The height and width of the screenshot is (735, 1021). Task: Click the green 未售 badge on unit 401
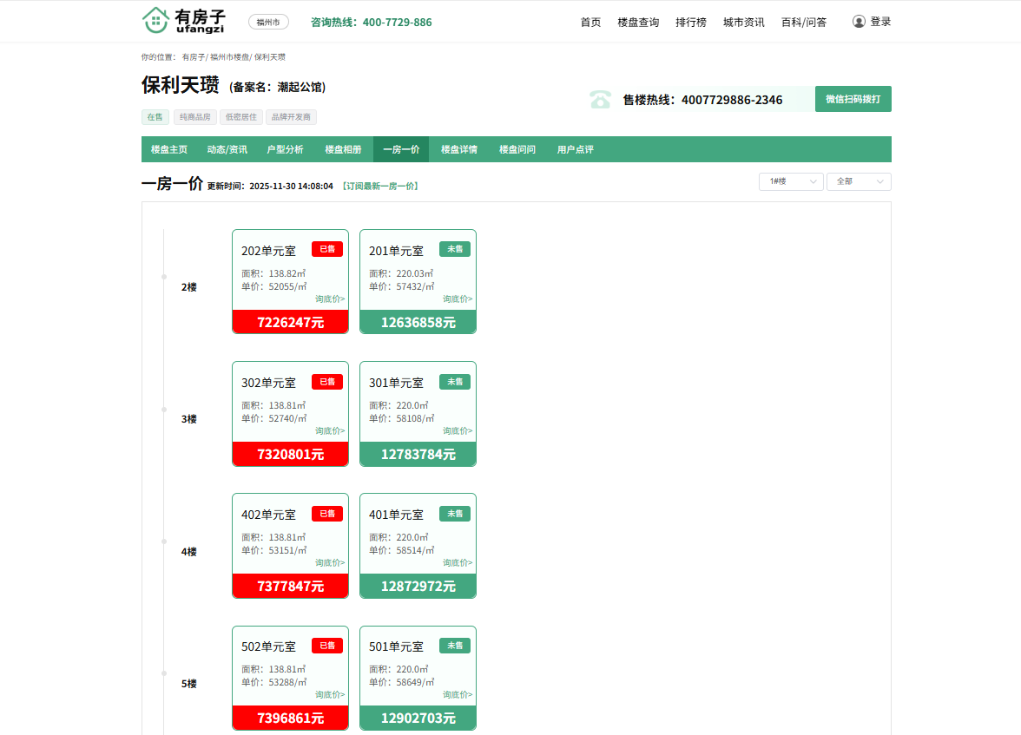(455, 514)
